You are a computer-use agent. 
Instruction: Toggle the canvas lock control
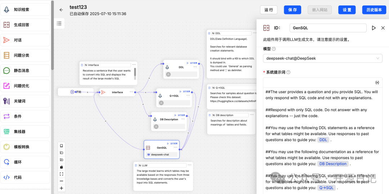click(x=62, y=167)
